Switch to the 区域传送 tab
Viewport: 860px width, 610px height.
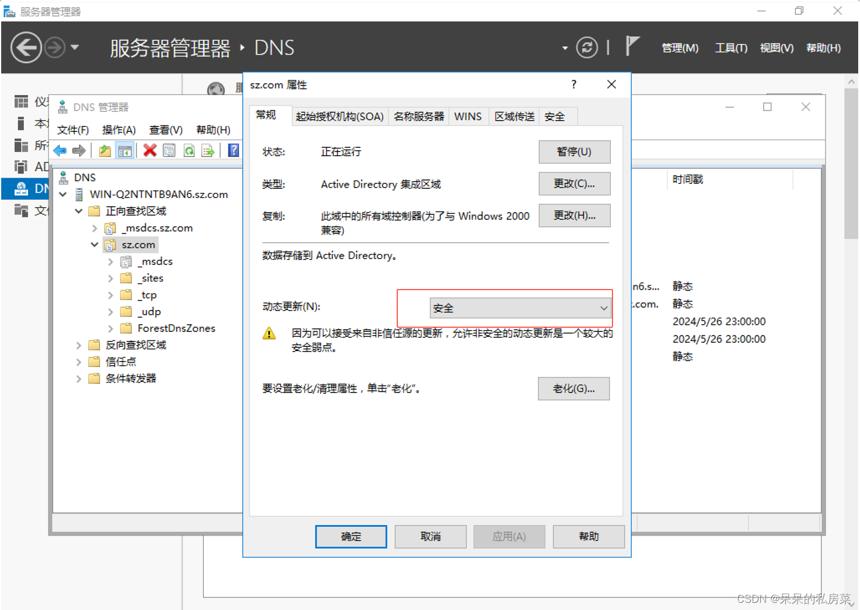(515, 116)
